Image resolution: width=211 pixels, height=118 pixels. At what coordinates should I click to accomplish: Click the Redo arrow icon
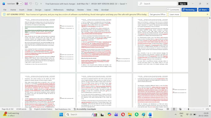click(x=37, y=4)
